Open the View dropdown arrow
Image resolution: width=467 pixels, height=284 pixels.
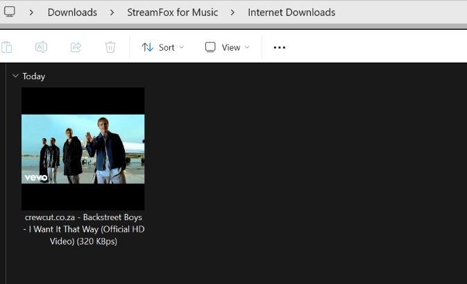coord(247,47)
